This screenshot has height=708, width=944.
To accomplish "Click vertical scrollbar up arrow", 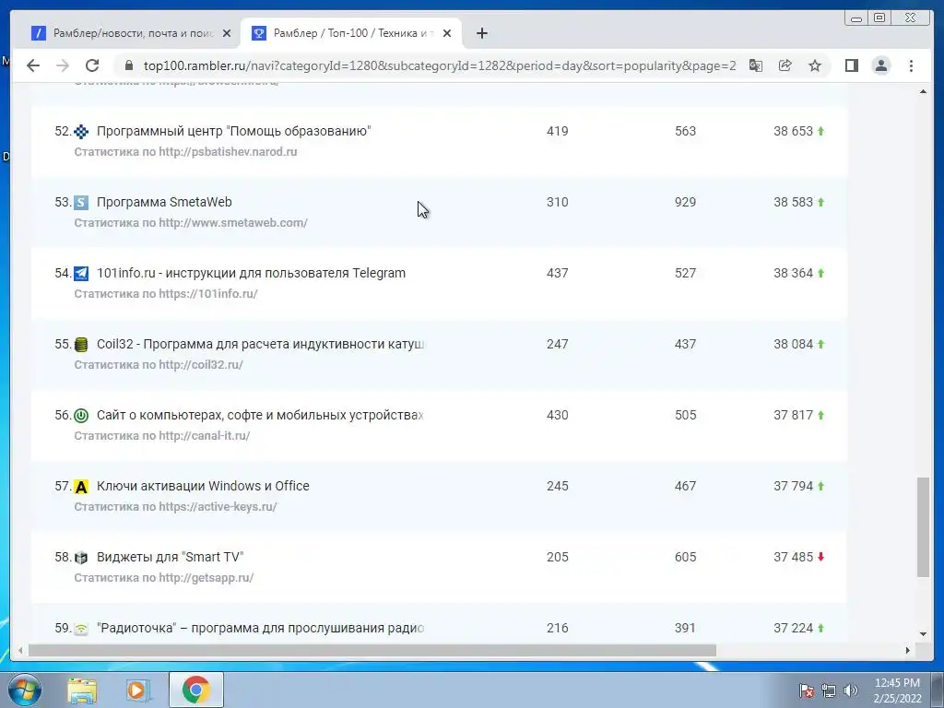I will pyautogui.click(x=923, y=91).
